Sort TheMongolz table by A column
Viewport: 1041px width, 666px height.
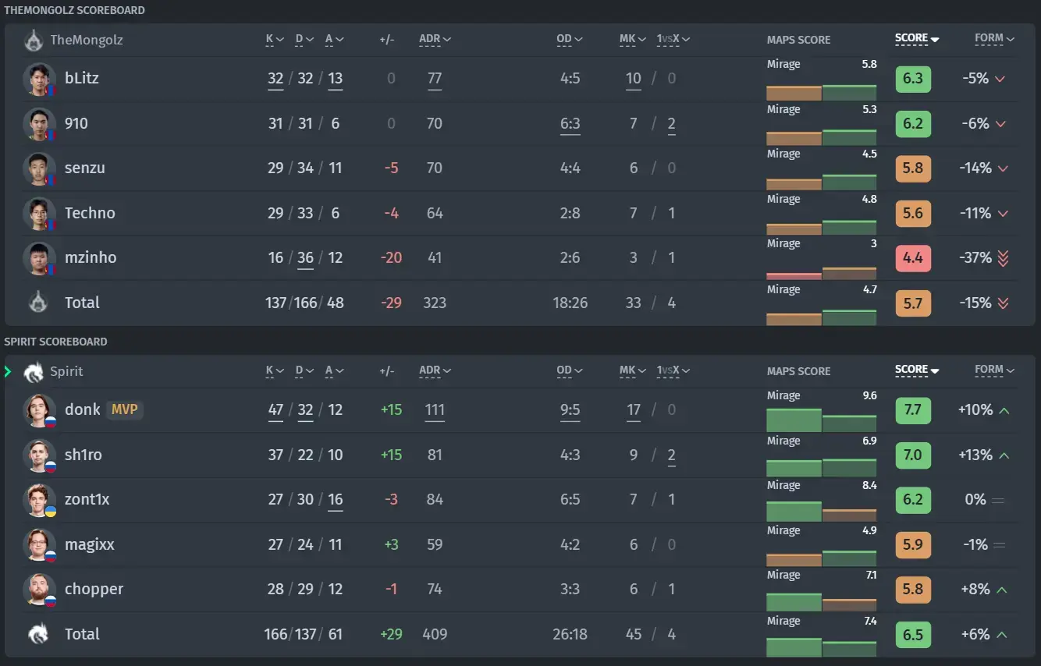334,40
